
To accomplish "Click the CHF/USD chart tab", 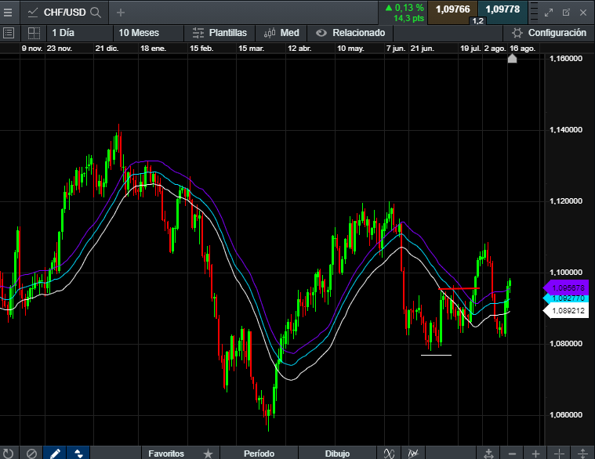I will (64, 13).
